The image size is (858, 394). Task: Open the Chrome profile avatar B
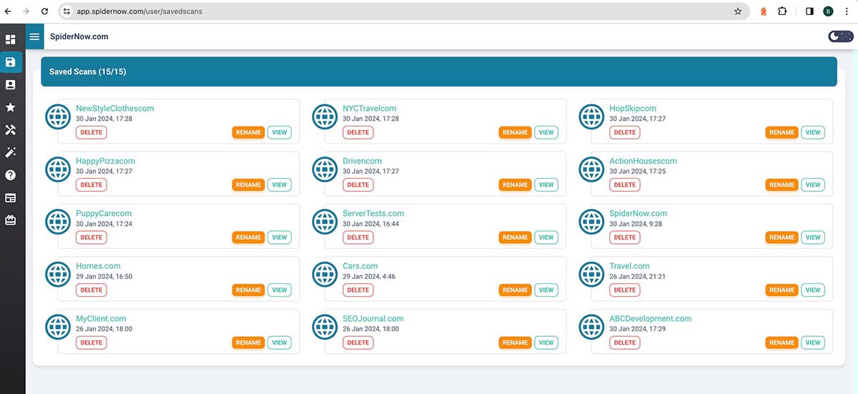(x=828, y=11)
